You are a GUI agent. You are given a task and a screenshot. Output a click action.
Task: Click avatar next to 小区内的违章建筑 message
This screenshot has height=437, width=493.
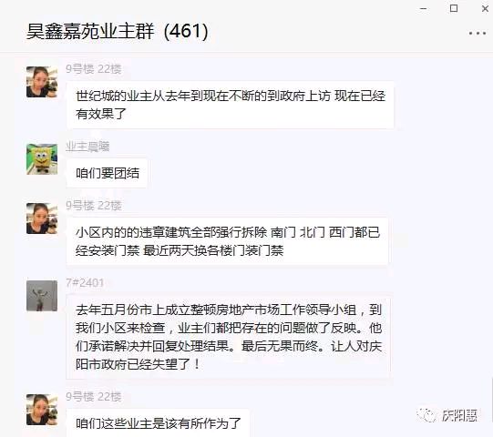(x=42, y=218)
